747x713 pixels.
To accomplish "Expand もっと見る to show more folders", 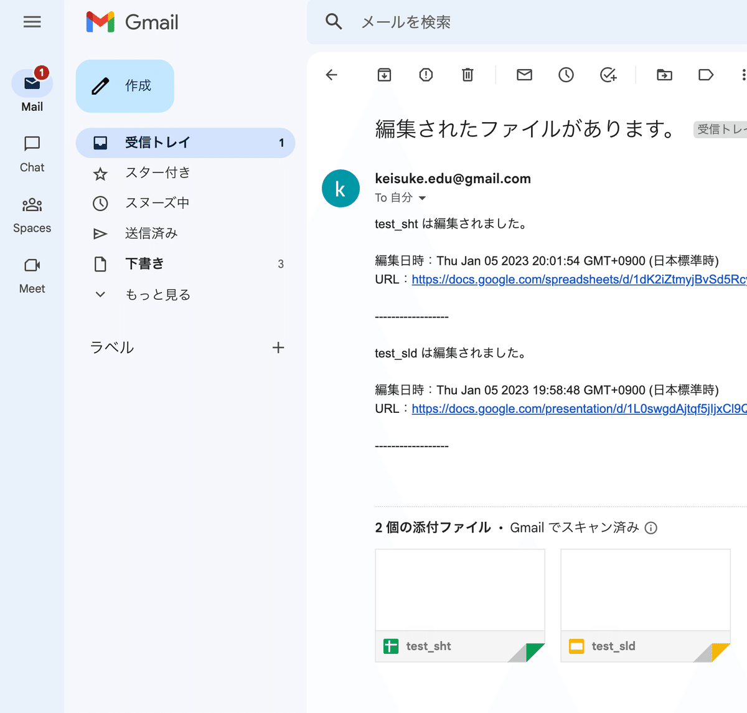I will 186,295.
